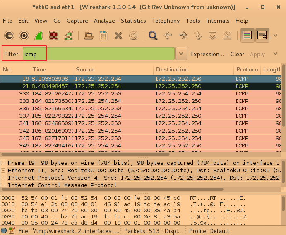Viewport: 286px width, 235px height.
Task: Expand Internet Protocol Version 4 details
Action: [3, 178]
